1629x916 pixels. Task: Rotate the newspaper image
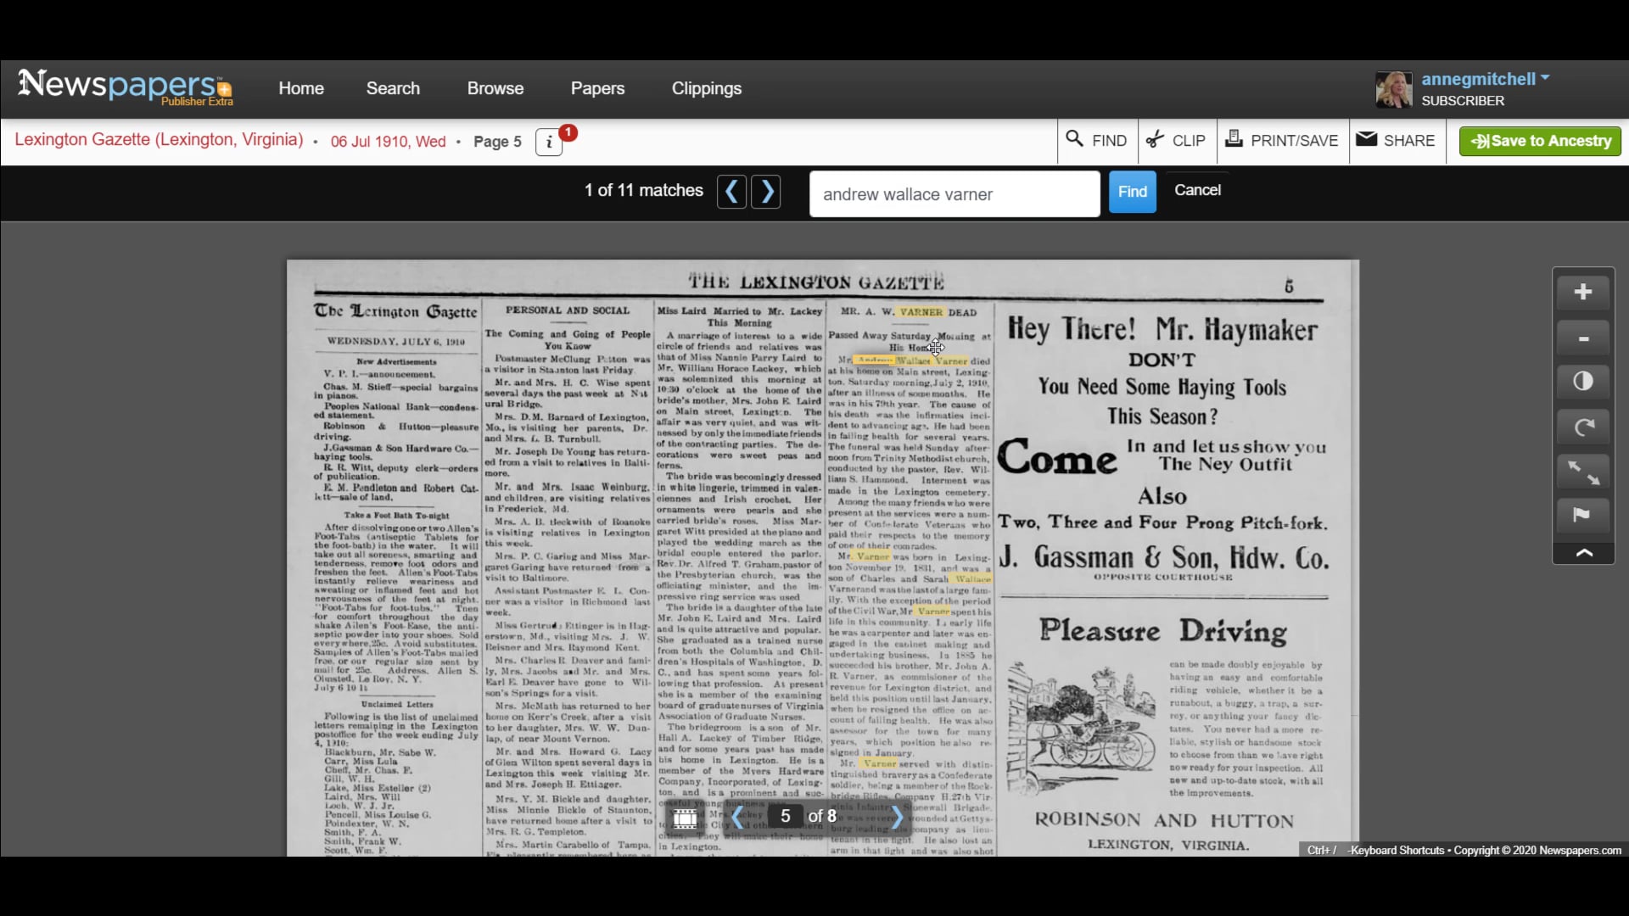pos(1583,427)
